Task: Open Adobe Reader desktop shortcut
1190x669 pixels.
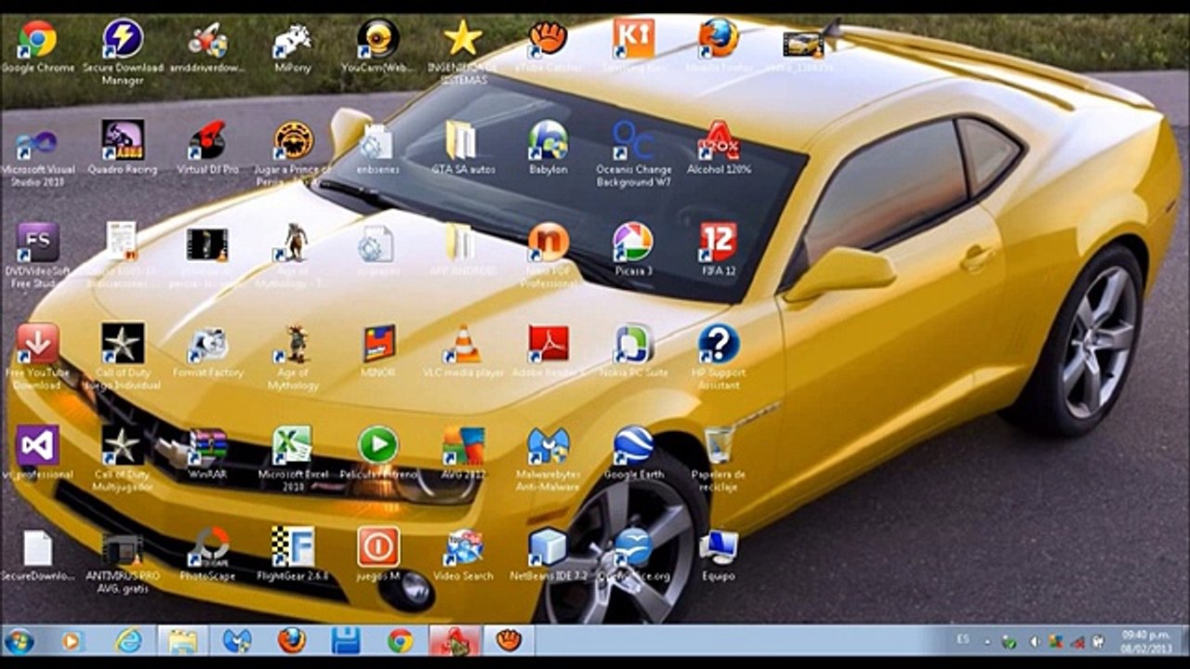Action: [549, 344]
